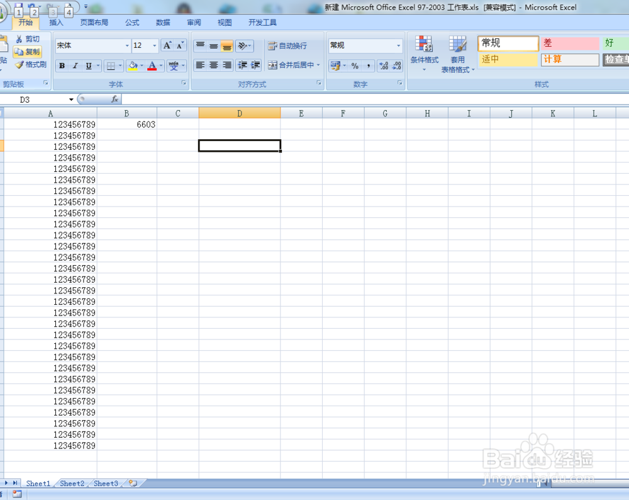Increase decimal places
Image resolution: width=629 pixels, height=500 pixels.
[384, 65]
